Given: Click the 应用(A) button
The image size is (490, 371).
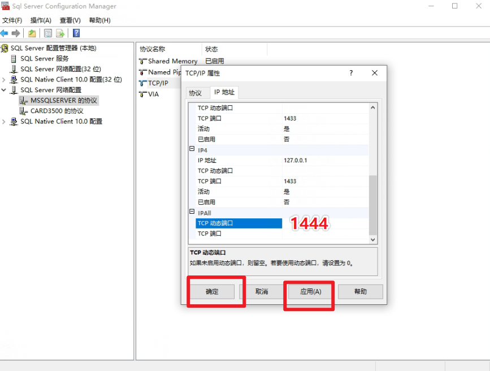Looking at the screenshot, I should pos(311,292).
